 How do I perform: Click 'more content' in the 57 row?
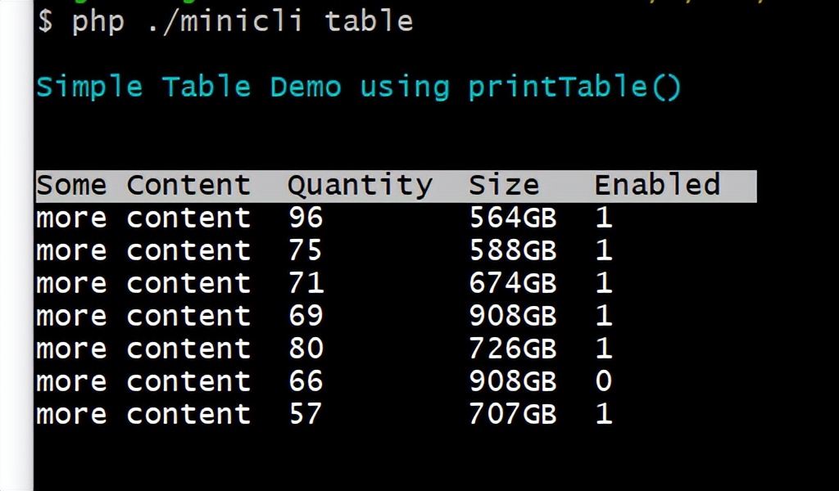coord(143,414)
